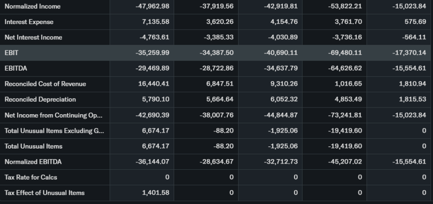The height and width of the screenshot is (204, 433).
Task: Select truncated Total Unusual Items Excluding G... label
Action: point(54,131)
